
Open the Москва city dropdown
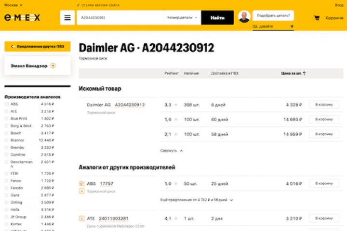tap(13, 5)
